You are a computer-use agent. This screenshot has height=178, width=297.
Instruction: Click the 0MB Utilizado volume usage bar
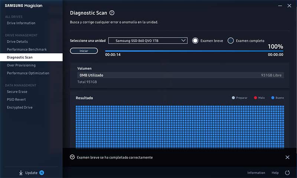pos(180,75)
